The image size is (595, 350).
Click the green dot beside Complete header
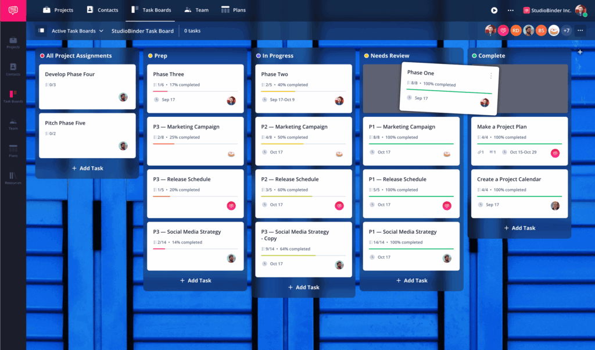[474, 56]
